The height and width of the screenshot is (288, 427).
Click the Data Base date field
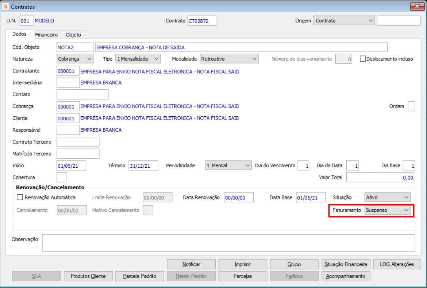pos(311,198)
